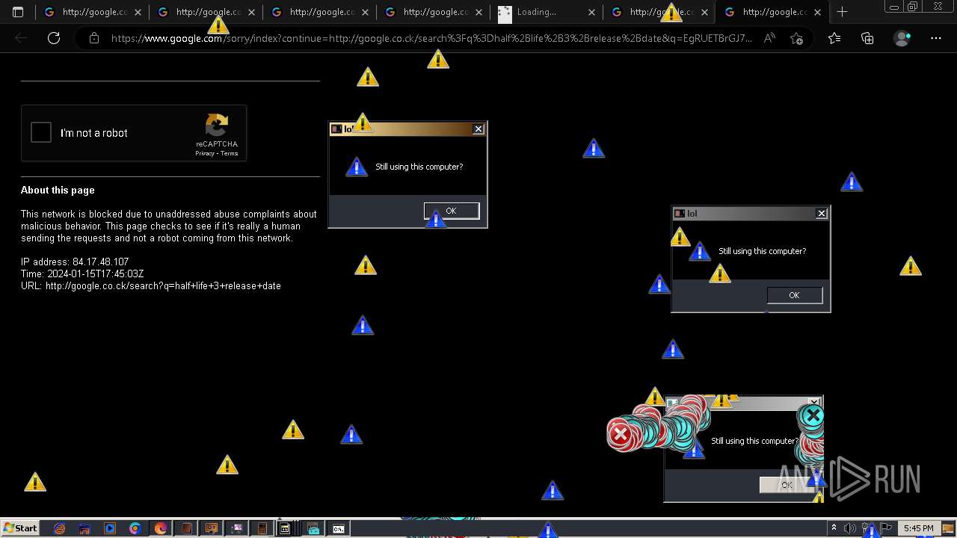Click OK in the gold-titled lol dialog
Screen dimensions: 957x538
click(452, 211)
